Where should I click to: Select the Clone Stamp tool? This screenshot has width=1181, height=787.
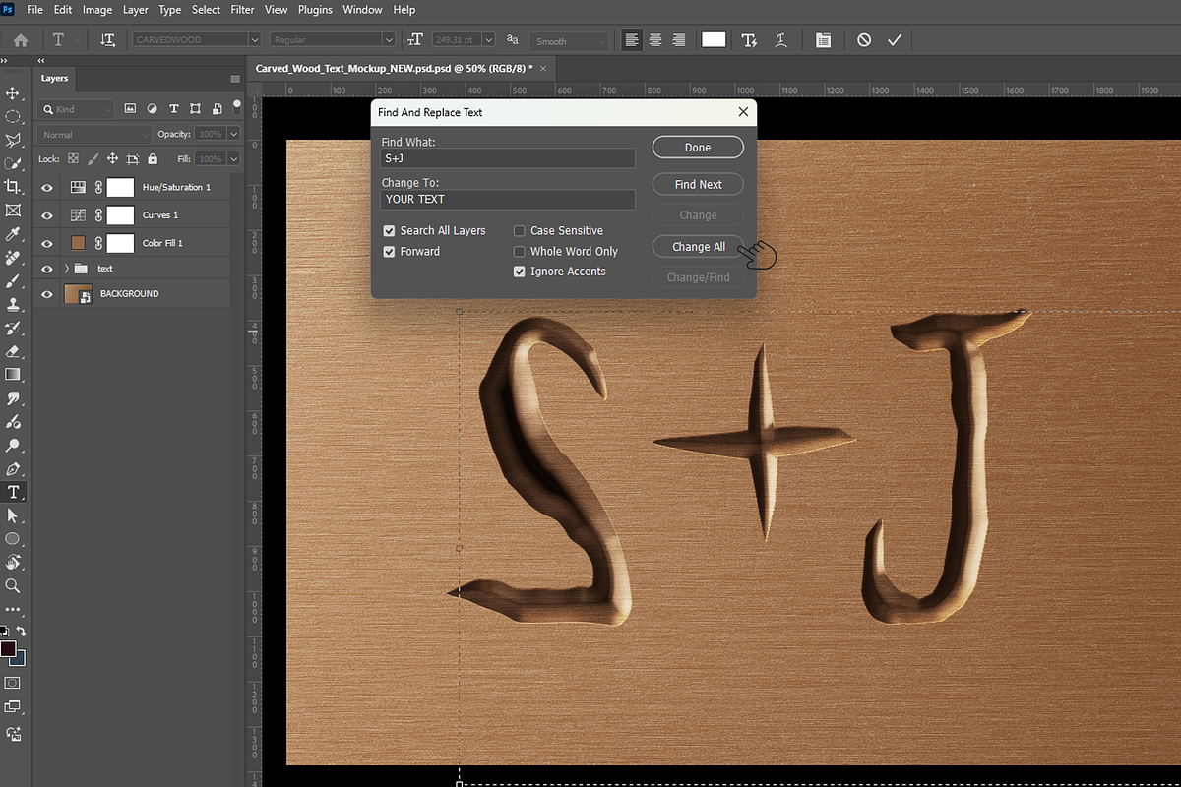(14, 305)
